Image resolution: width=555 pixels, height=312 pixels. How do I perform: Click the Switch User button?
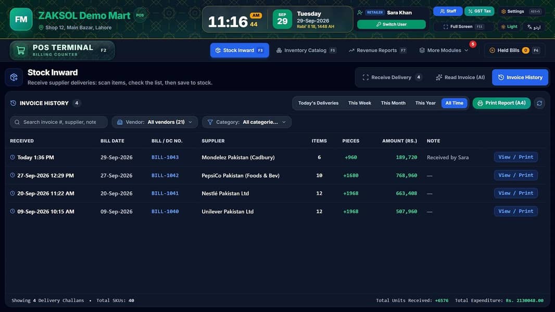pos(391,24)
